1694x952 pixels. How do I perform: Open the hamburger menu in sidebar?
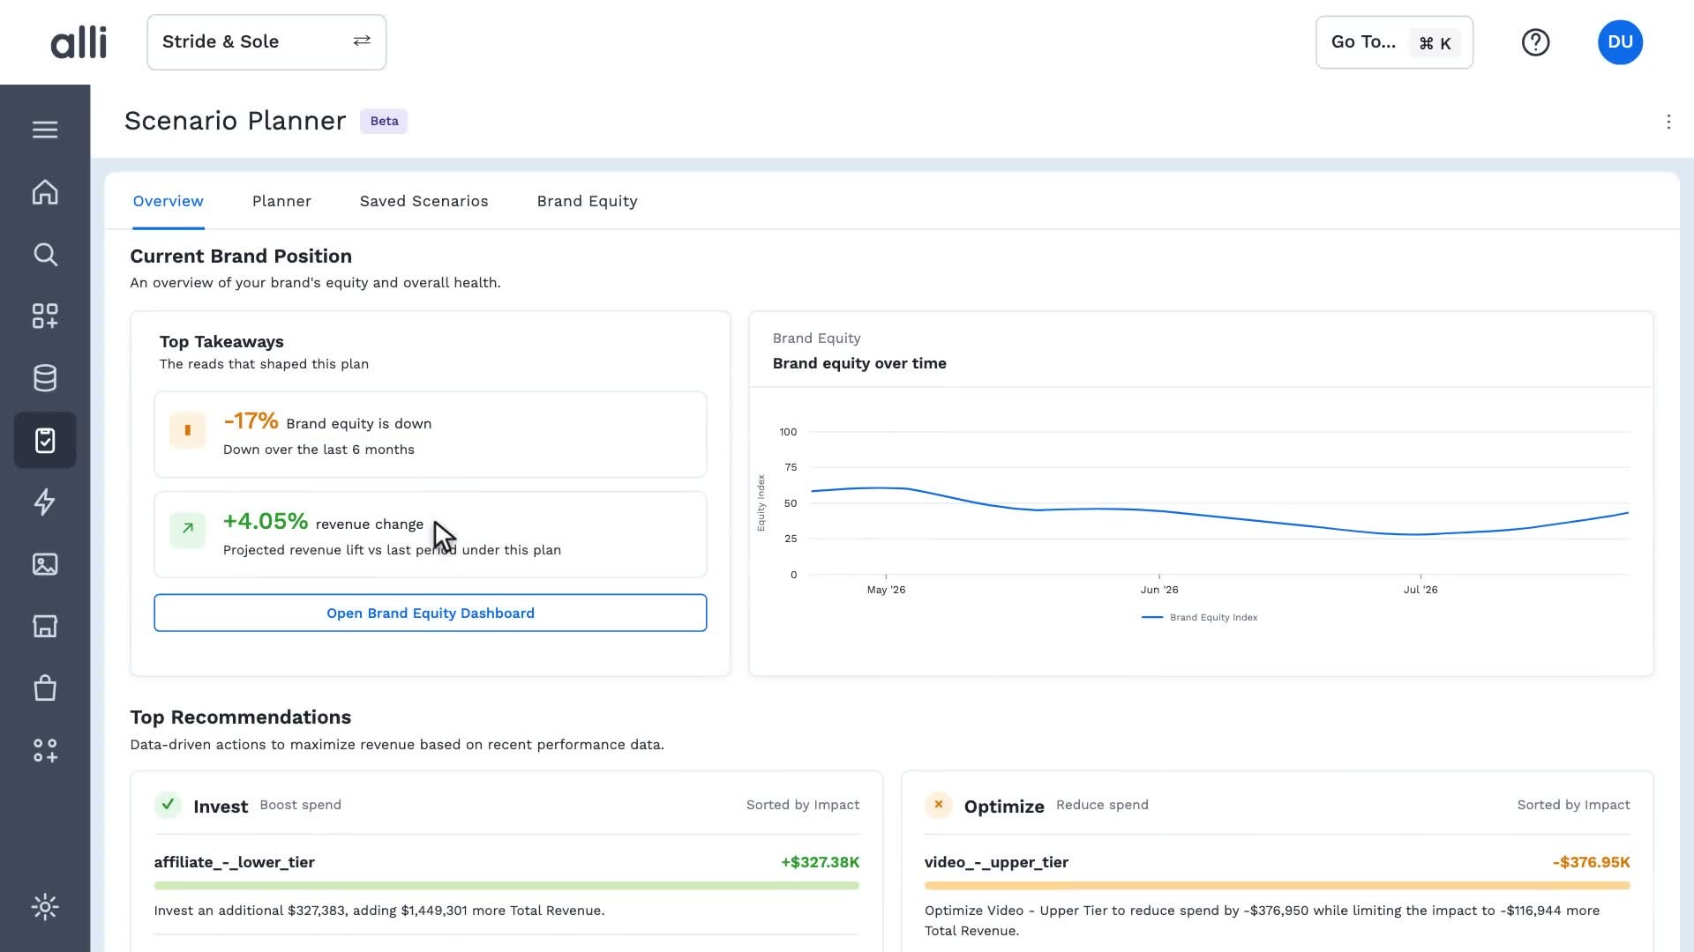[45, 130]
